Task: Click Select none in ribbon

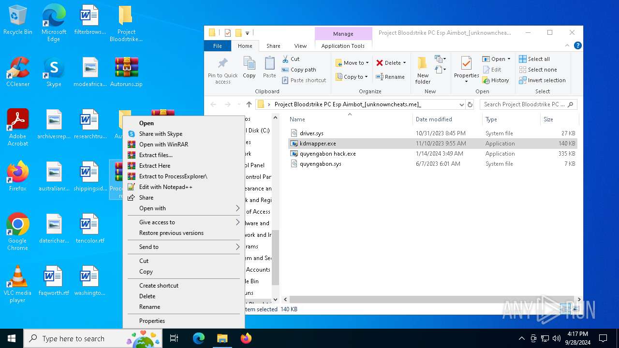Action: click(538, 70)
